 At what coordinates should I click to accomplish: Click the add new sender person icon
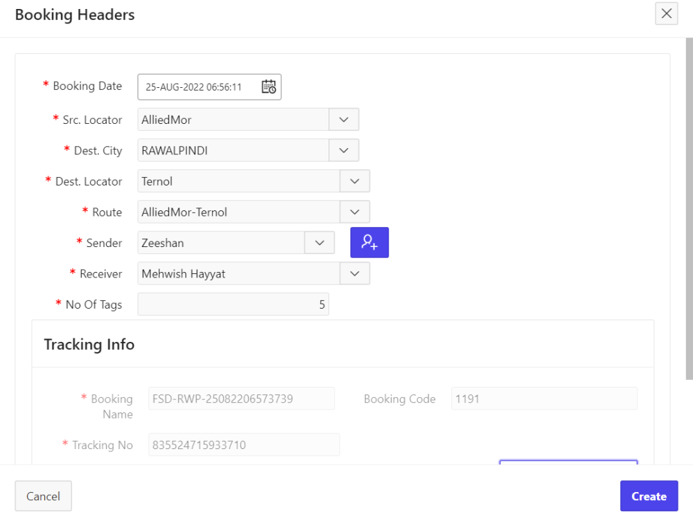tap(369, 242)
